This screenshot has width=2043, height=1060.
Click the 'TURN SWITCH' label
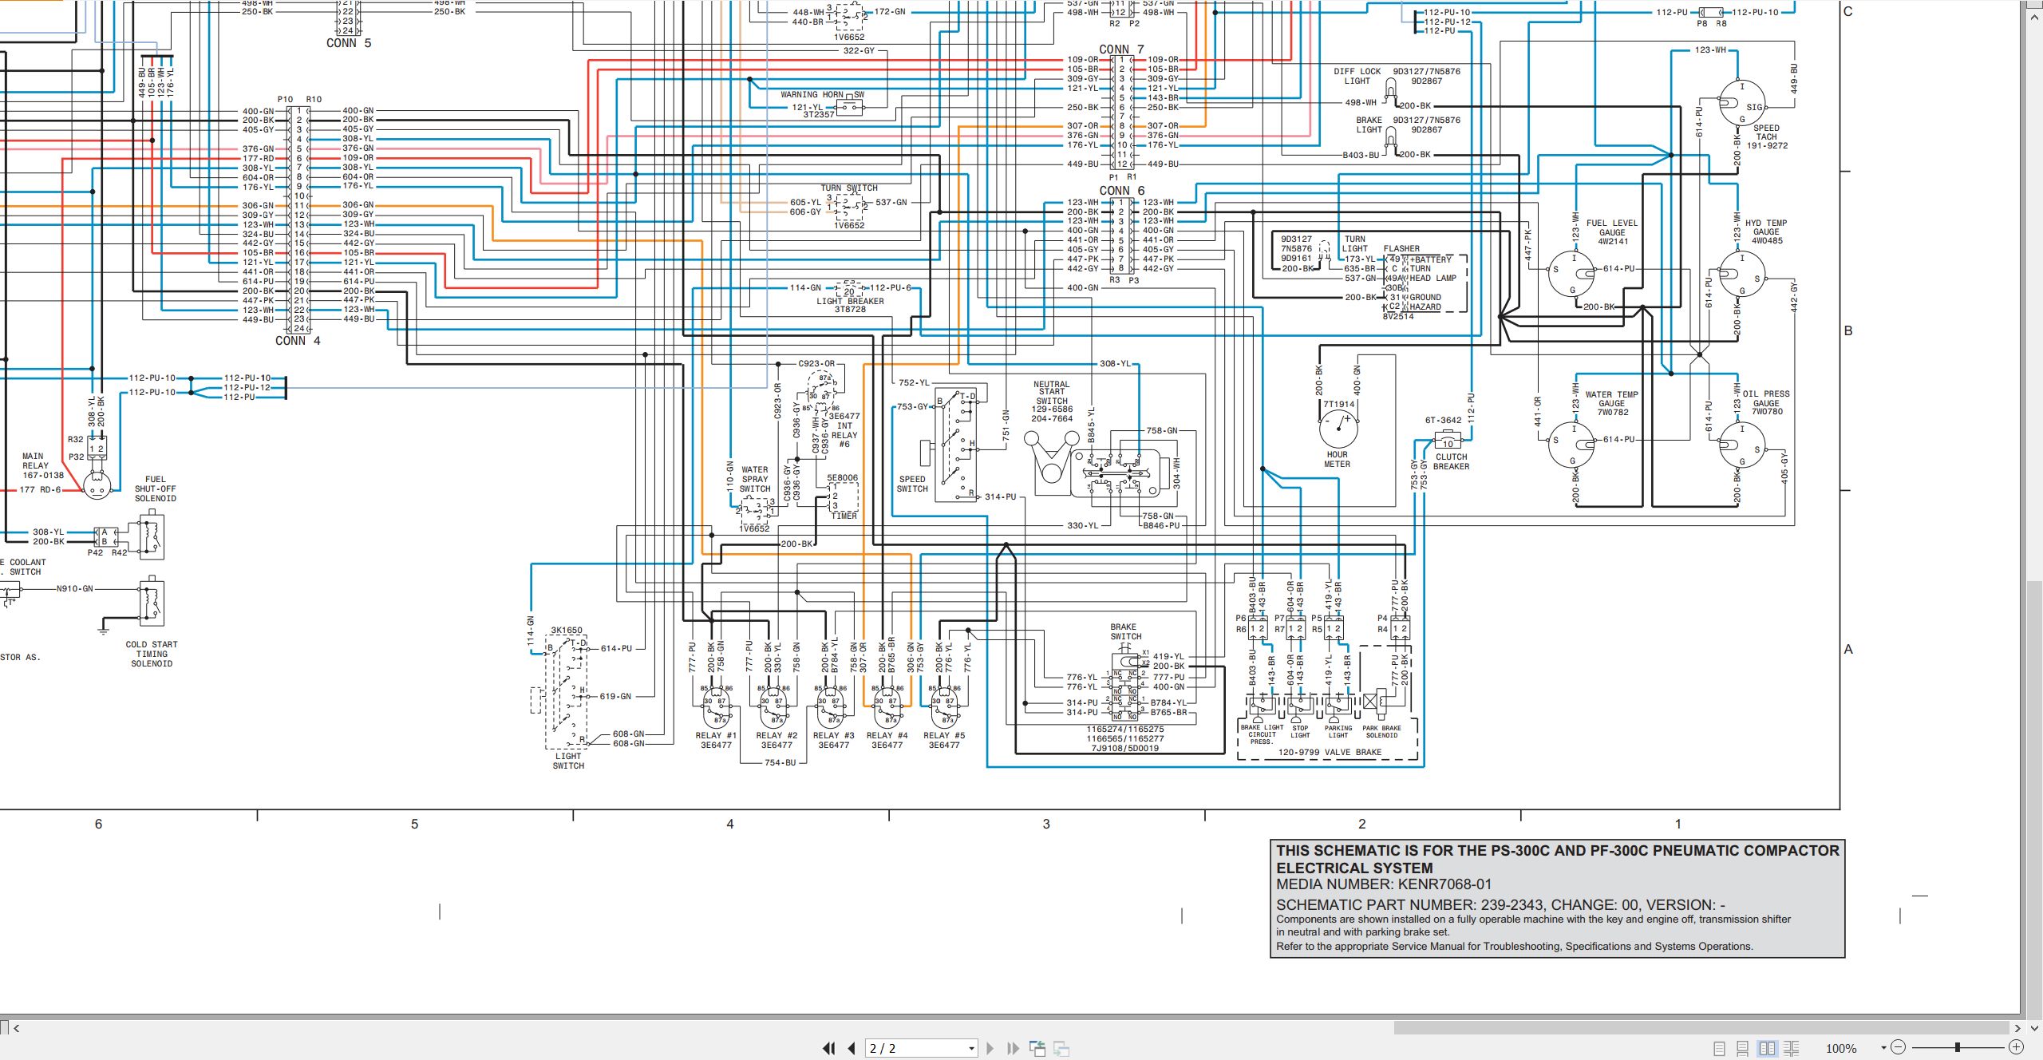coord(849,188)
